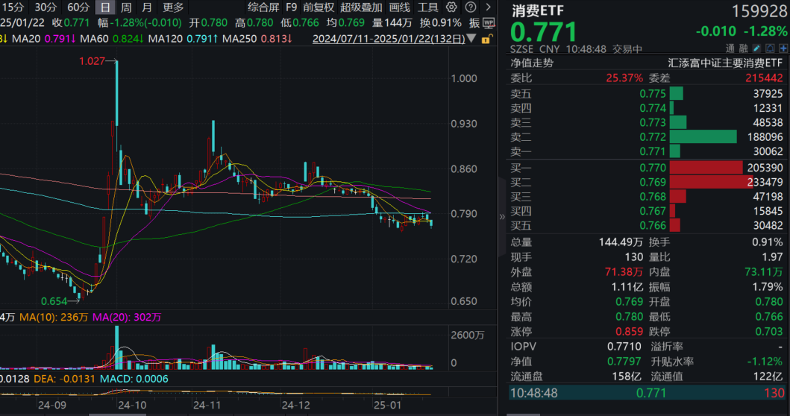Open 综合屏 combined screen

coord(263,7)
